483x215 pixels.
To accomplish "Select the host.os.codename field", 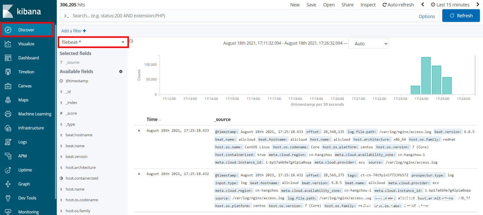I will (82, 200).
